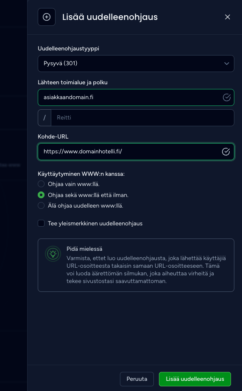242x391 pixels.
Task: Click the slash prefix before the Reitti field
Action: pos(45,118)
